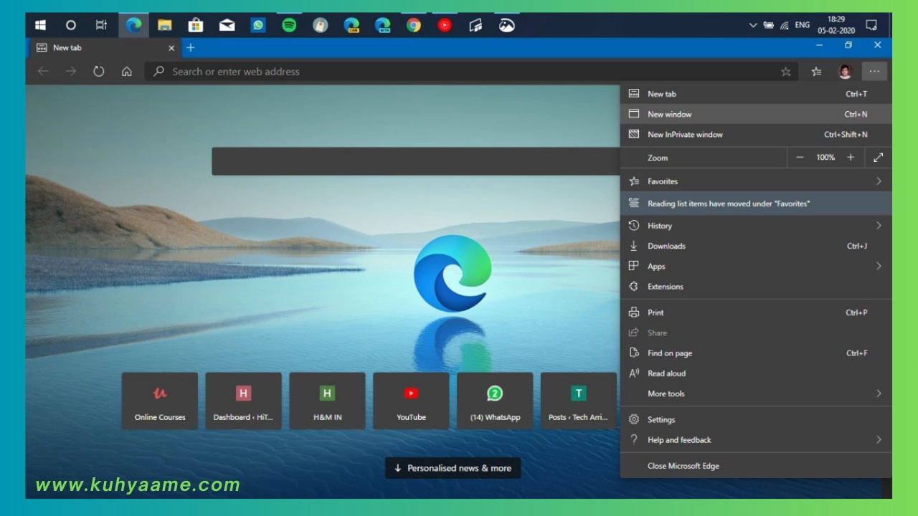The image size is (918, 516).
Task: Open Settings from the menu
Action: tap(756, 420)
